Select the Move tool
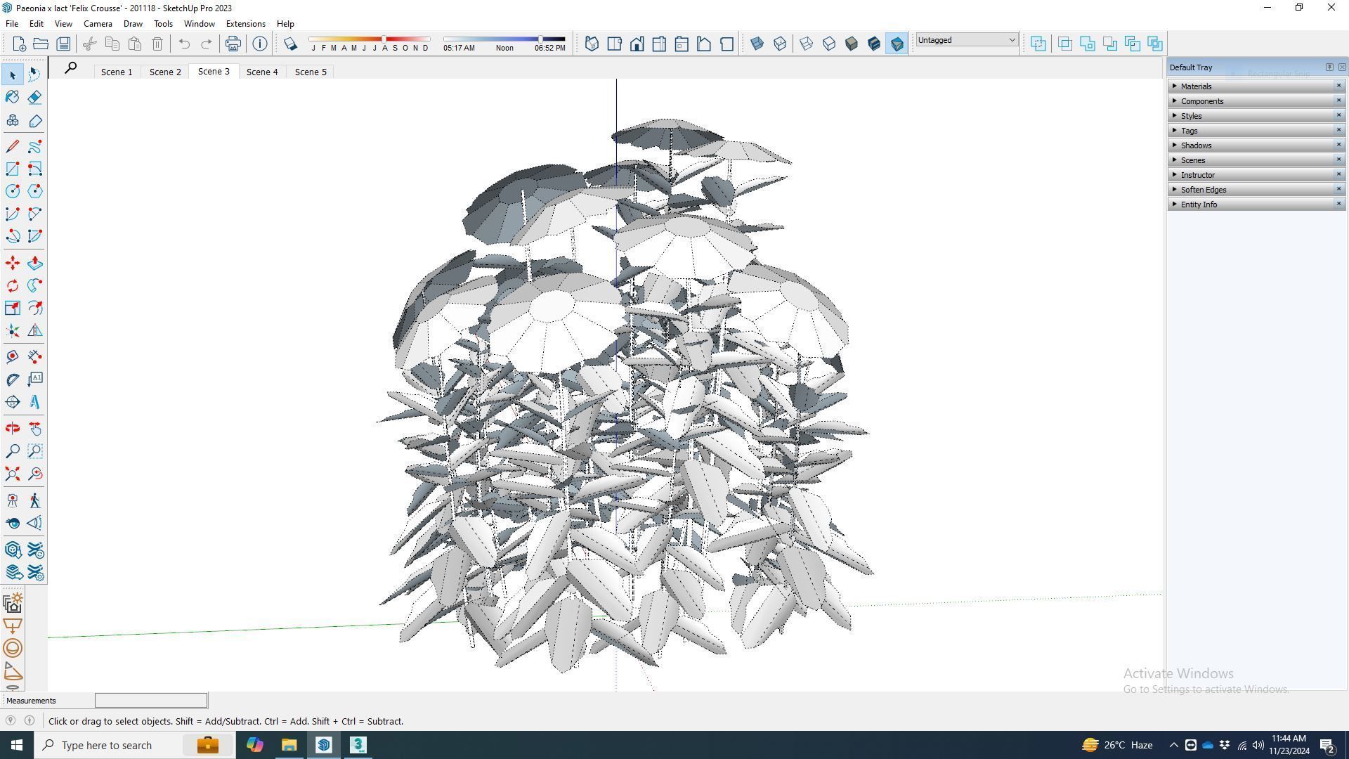Image resolution: width=1349 pixels, height=759 pixels. coord(13,263)
